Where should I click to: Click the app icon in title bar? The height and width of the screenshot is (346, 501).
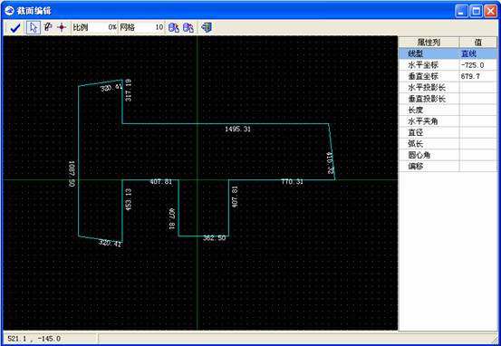point(9,11)
